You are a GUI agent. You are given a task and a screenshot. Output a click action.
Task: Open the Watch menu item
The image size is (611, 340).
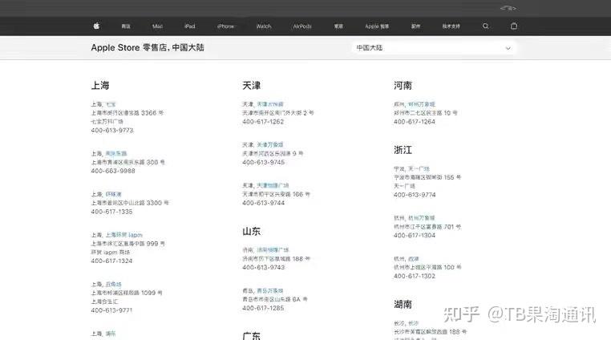click(x=264, y=26)
